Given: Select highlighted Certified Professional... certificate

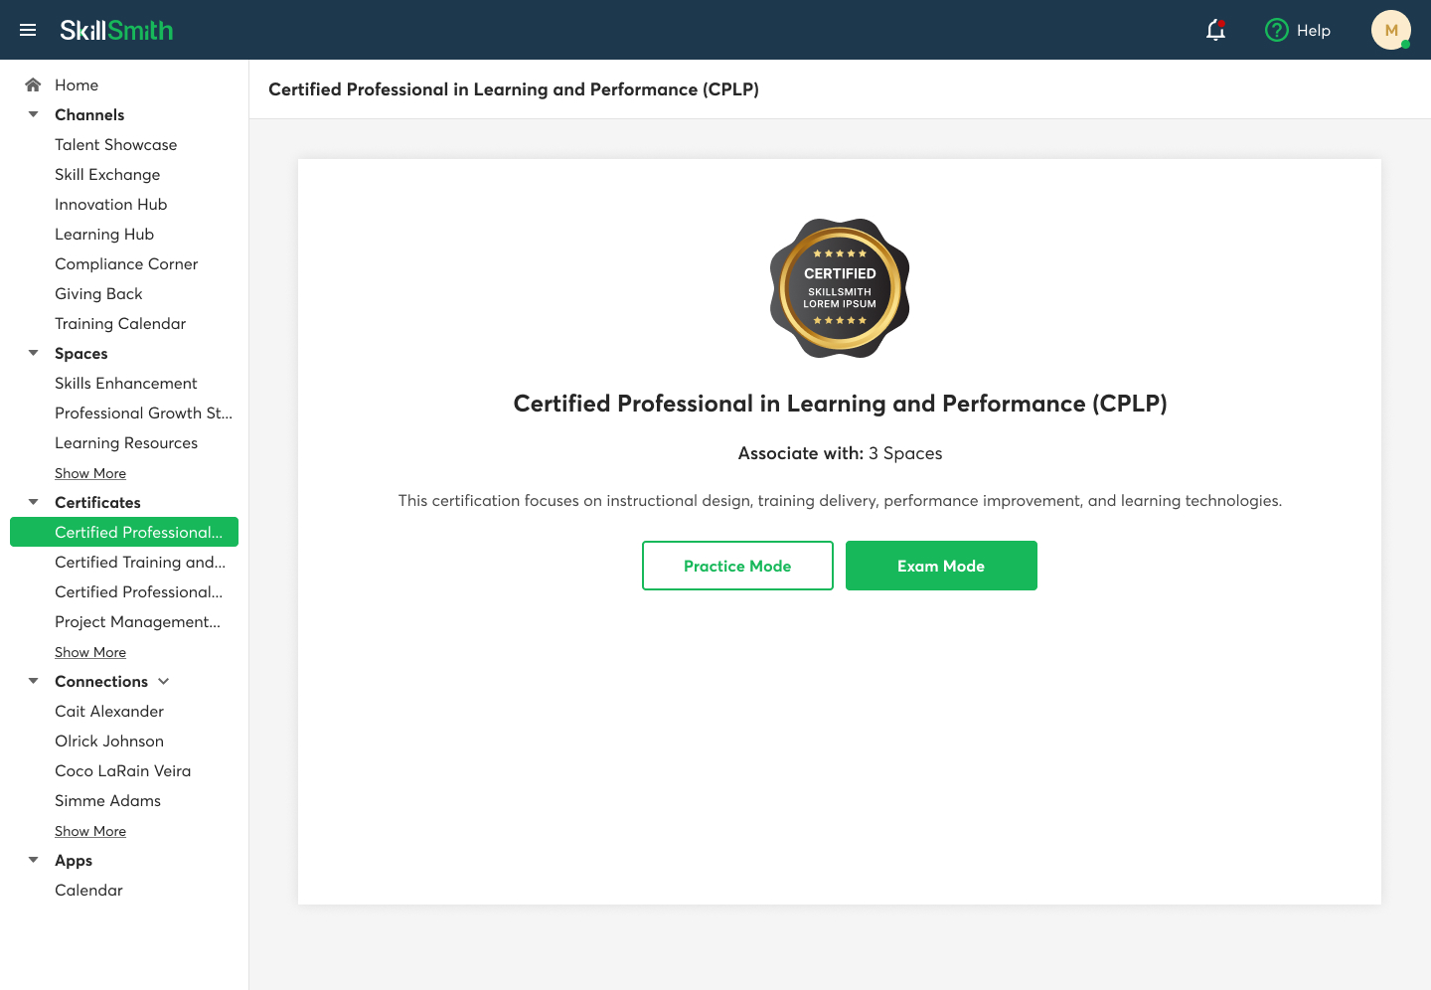Looking at the screenshot, I should point(124,532).
